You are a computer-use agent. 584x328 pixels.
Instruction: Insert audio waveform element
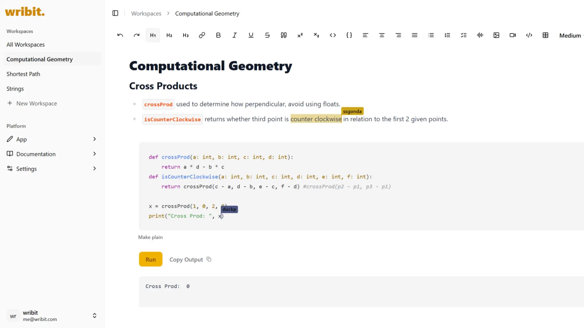point(480,35)
